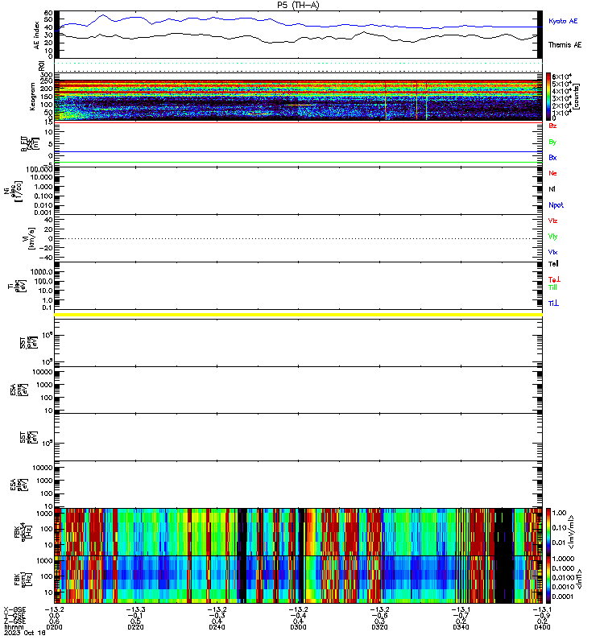The width and height of the screenshot is (604, 644).
Task: Click the 0220 time tick label
Action: 135,627
